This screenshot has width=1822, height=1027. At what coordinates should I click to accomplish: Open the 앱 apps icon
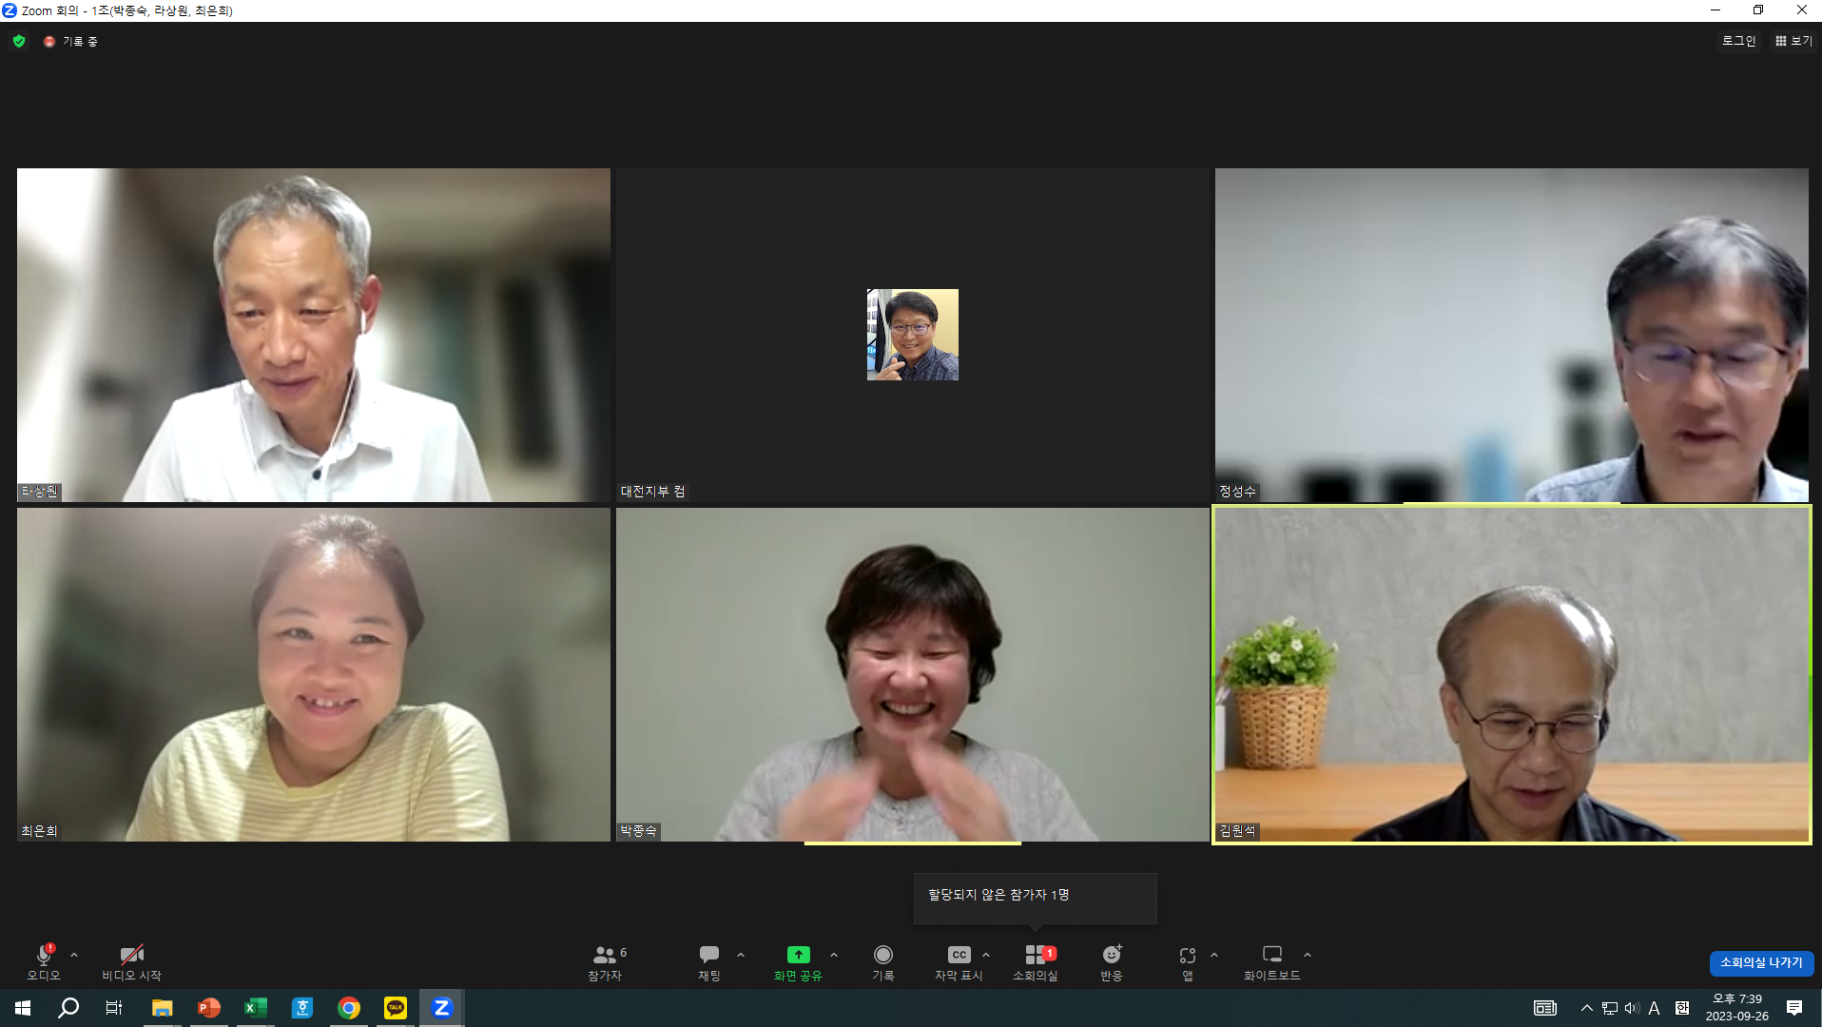click(x=1188, y=961)
